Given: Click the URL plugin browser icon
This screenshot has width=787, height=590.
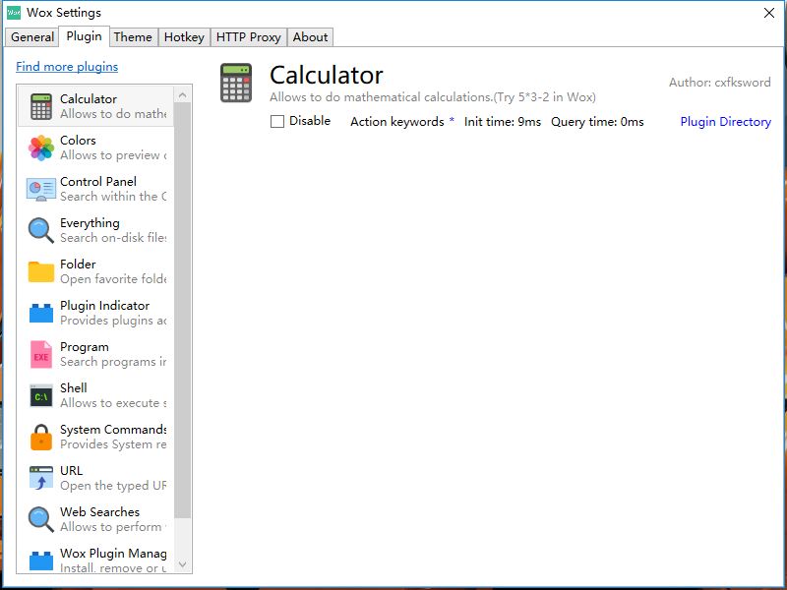Looking at the screenshot, I should [x=41, y=478].
